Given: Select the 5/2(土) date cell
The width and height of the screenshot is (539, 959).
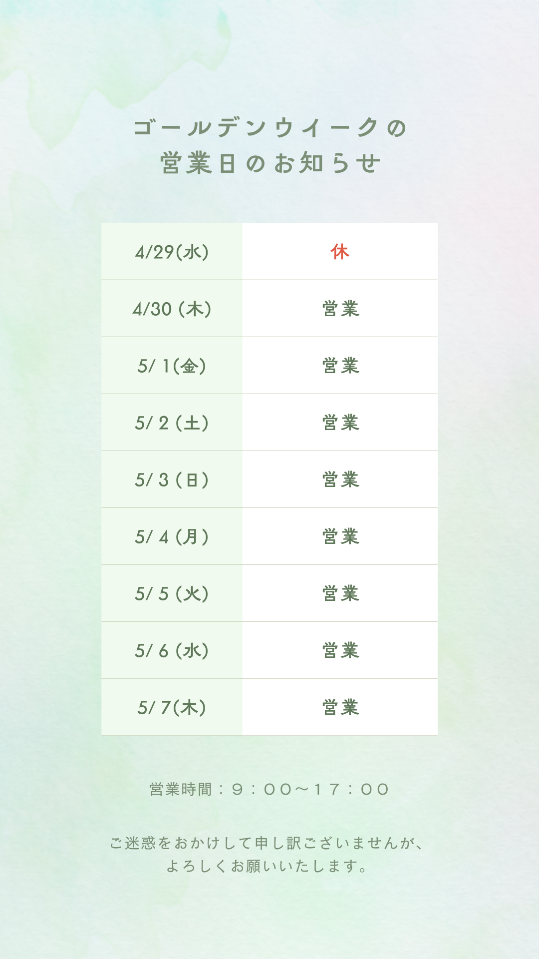Looking at the screenshot, I should point(172,423).
